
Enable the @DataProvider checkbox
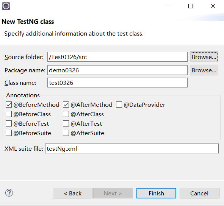(x=119, y=105)
